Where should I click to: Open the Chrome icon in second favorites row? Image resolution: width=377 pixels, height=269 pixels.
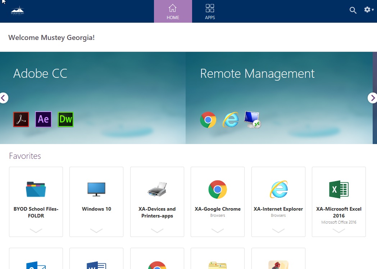tap(157, 265)
